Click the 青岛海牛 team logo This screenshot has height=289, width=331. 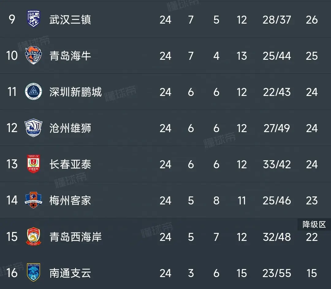(33, 56)
